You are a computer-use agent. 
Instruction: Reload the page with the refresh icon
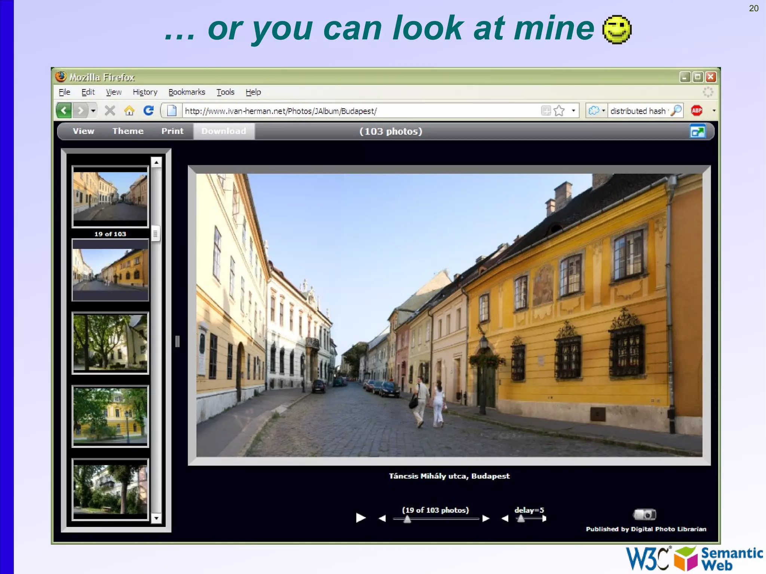tap(148, 111)
